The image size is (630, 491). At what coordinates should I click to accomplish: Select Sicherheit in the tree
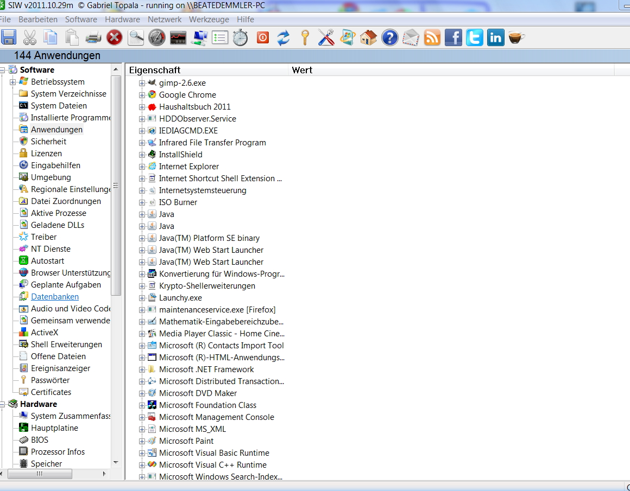(x=49, y=141)
